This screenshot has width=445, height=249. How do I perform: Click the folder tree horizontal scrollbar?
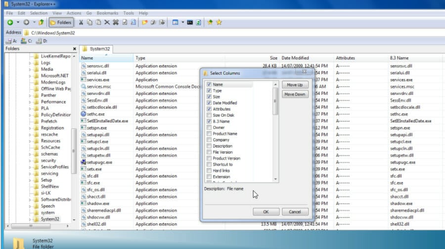pyautogui.click(x=31, y=226)
